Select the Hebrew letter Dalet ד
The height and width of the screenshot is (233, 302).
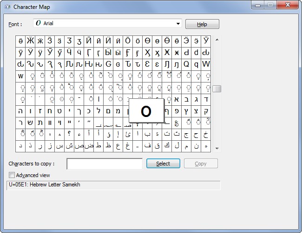(x=206, y=99)
